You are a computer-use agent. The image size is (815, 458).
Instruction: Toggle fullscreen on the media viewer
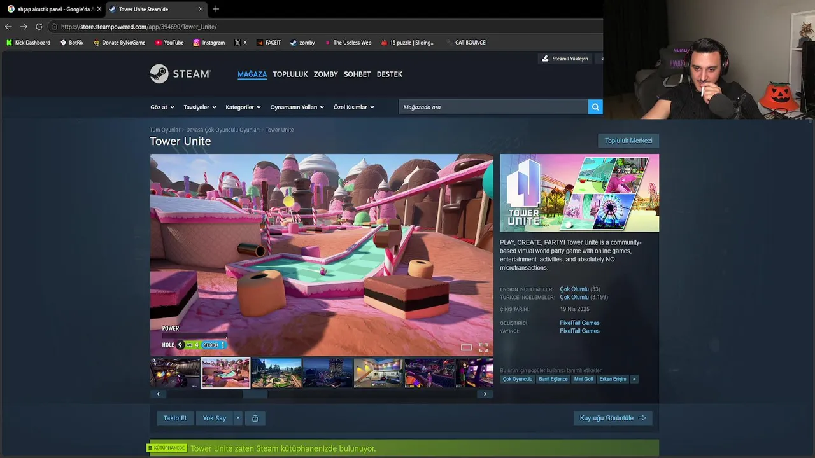[x=483, y=347]
